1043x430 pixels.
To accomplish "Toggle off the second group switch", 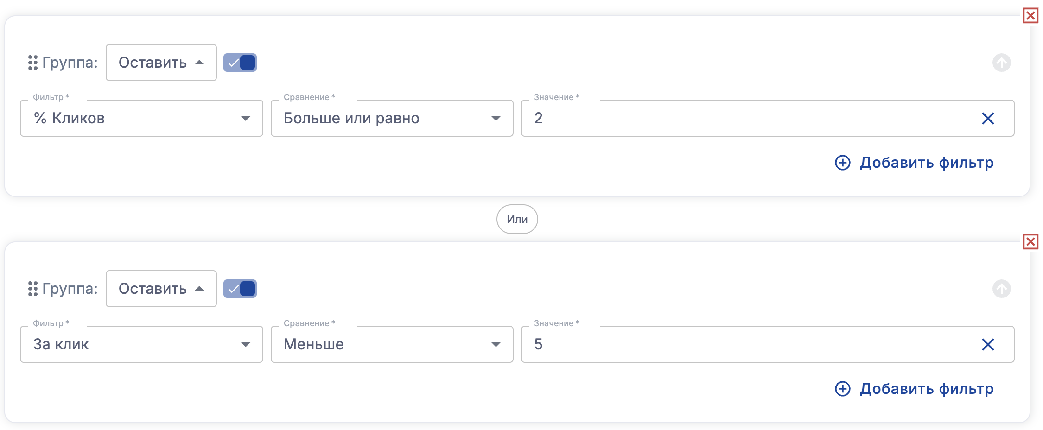I will coord(240,289).
